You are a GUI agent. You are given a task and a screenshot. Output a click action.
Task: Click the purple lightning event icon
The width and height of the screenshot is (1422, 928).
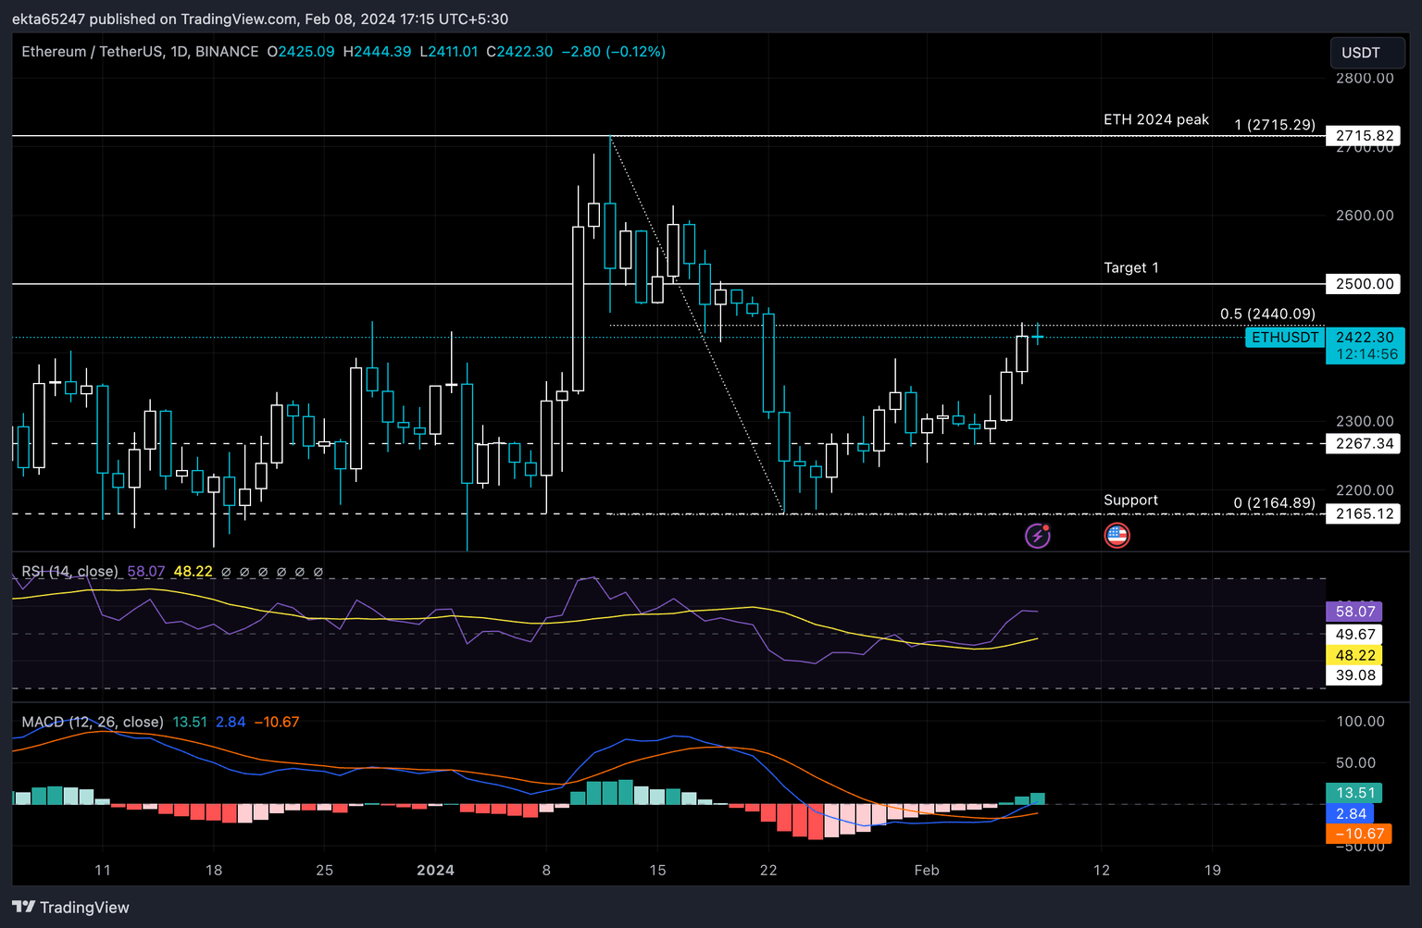coord(1037,535)
